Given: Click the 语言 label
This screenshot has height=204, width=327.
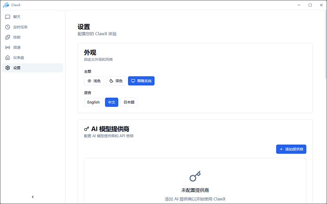Looking at the screenshot, I should click(x=87, y=93).
